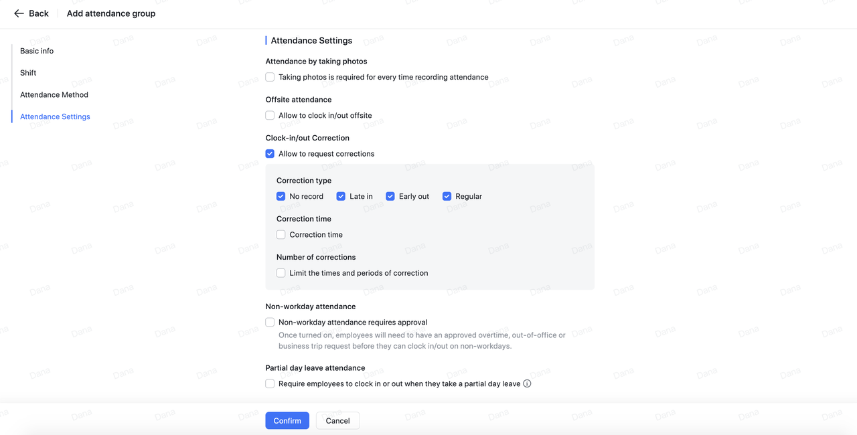
Task: Click the back arrow icon
Action: tap(19, 13)
